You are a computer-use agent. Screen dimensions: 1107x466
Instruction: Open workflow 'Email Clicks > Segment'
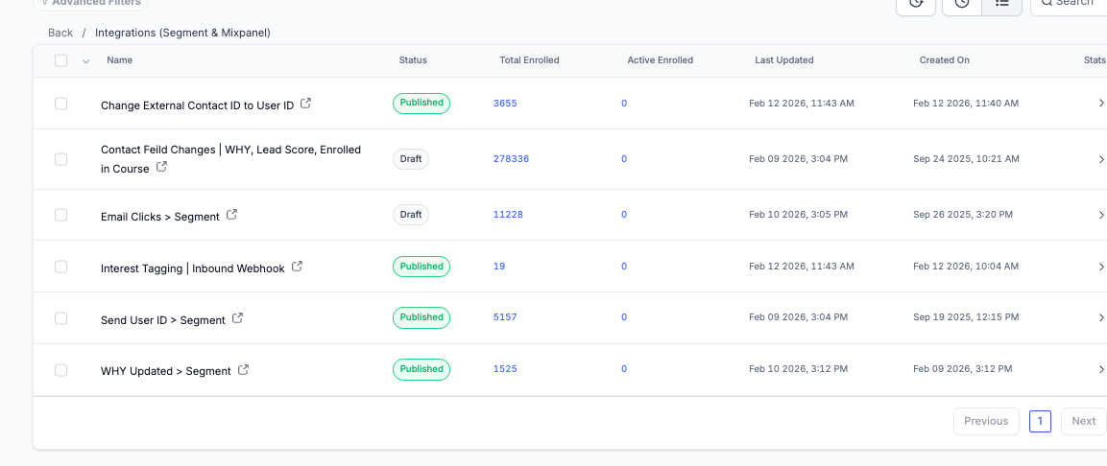tap(160, 217)
